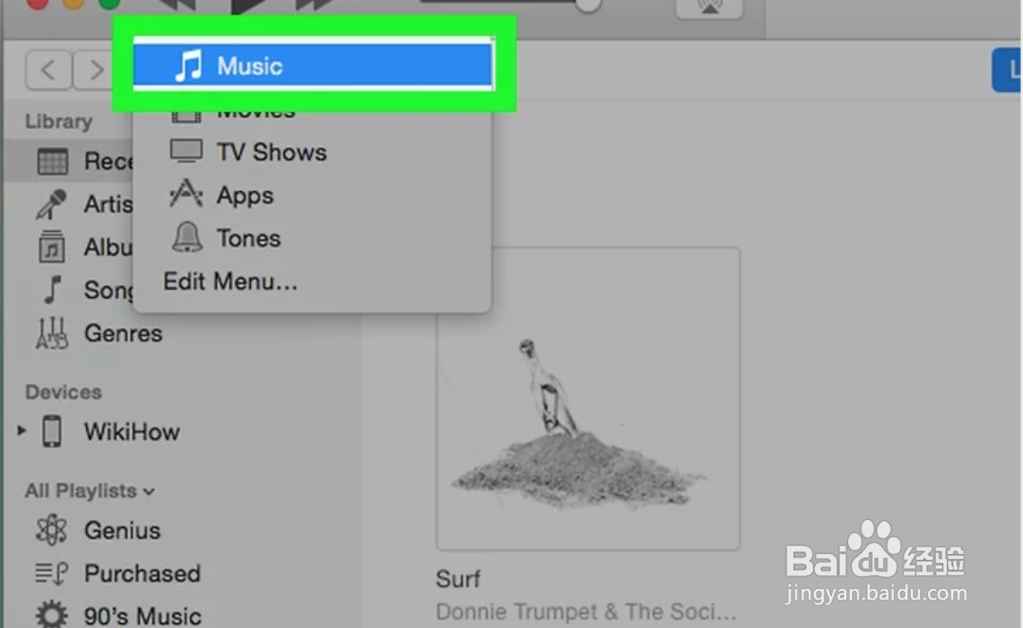Click the blue Library tab button

[x=1007, y=70]
